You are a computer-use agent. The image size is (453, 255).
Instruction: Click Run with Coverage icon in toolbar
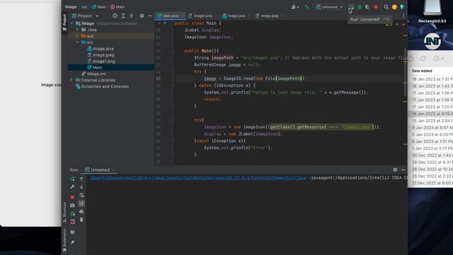click(367, 7)
